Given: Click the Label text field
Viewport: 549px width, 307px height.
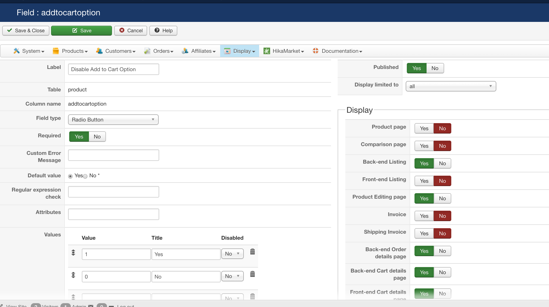Looking at the screenshot, I should [x=113, y=69].
